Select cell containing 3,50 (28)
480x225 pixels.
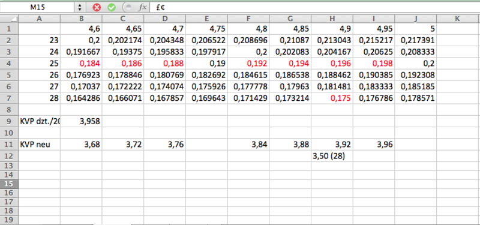(x=332, y=156)
